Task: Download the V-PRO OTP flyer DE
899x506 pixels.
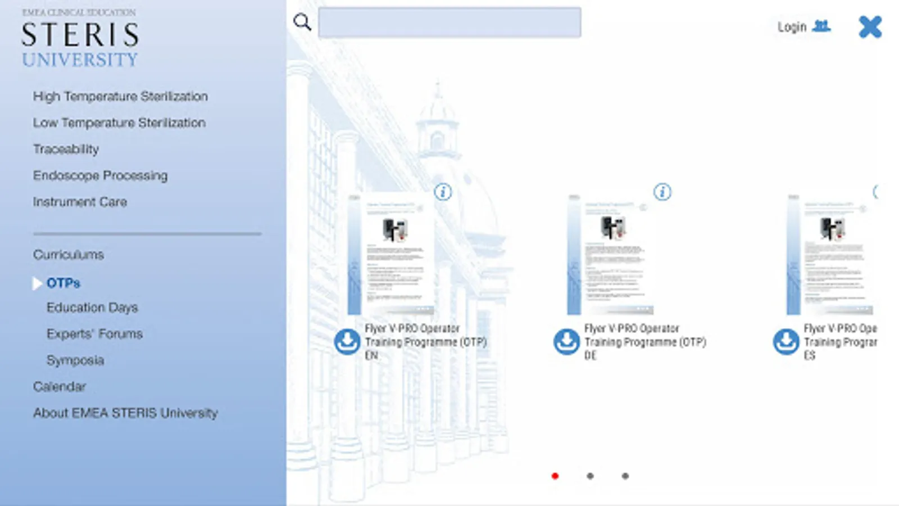Action: pyautogui.click(x=566, y=341)
